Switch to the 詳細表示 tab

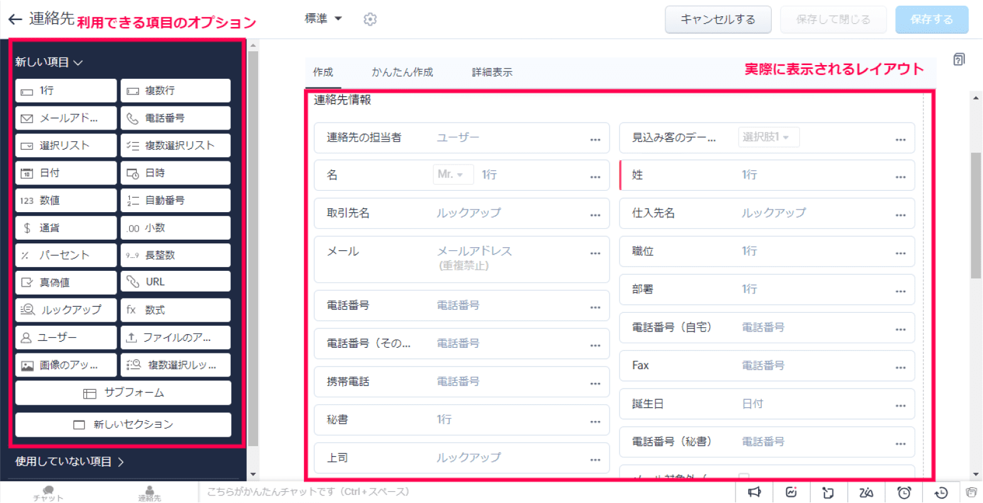click(x=492, y=73)
